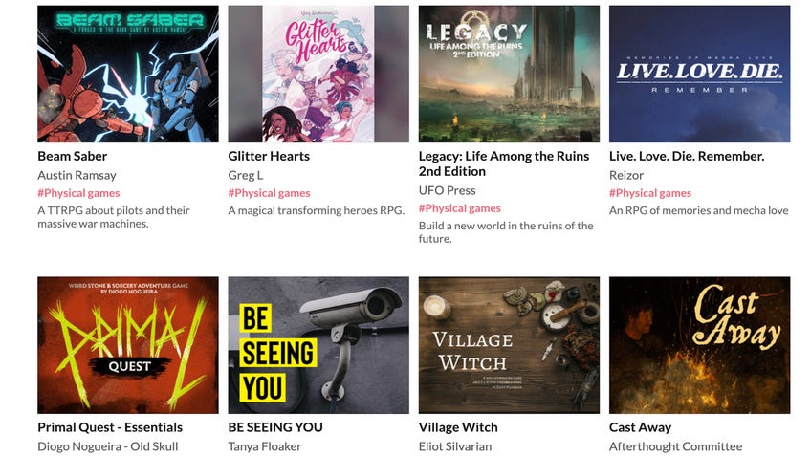Visit author Austin Ramsay's page
This screenshot has height=456, width=811.
pos(77,175)
